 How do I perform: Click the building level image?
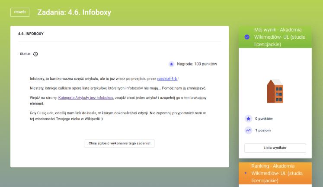[275, 91]
